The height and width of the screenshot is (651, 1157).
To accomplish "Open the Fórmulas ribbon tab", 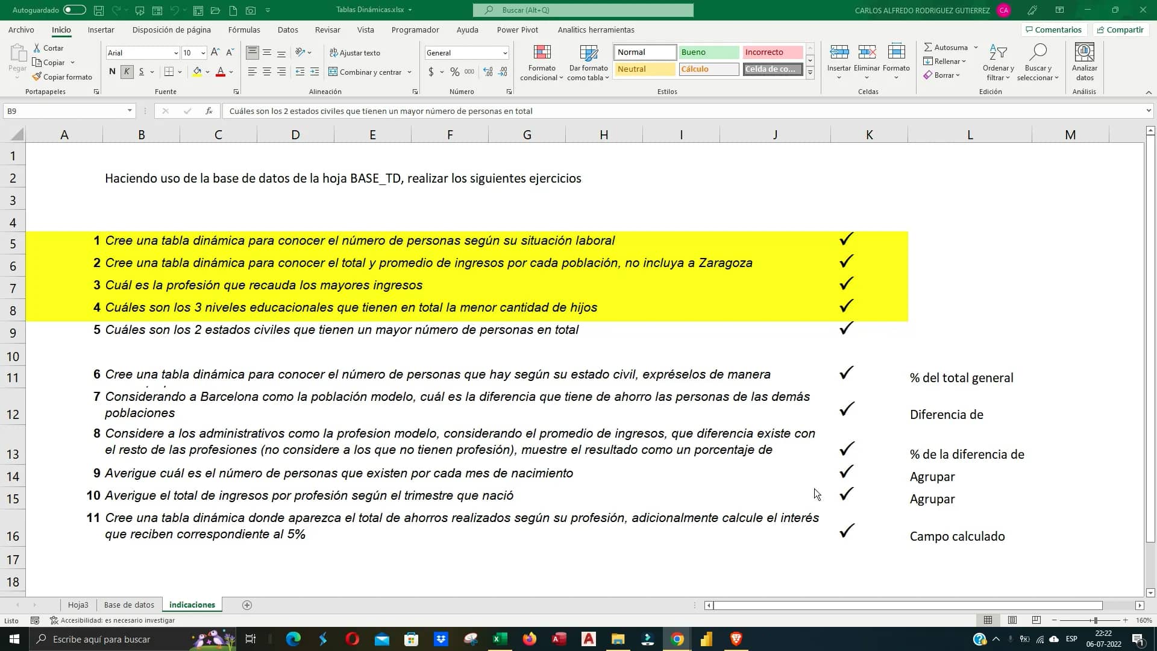I will pyautogui.click(x=244, y=30).
